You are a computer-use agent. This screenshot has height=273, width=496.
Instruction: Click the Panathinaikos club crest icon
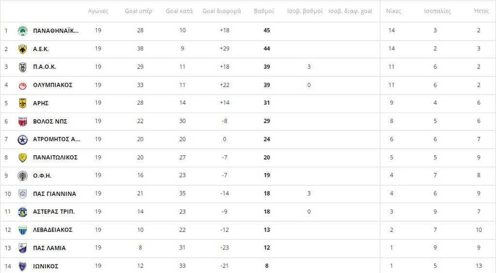coord(22,31)
